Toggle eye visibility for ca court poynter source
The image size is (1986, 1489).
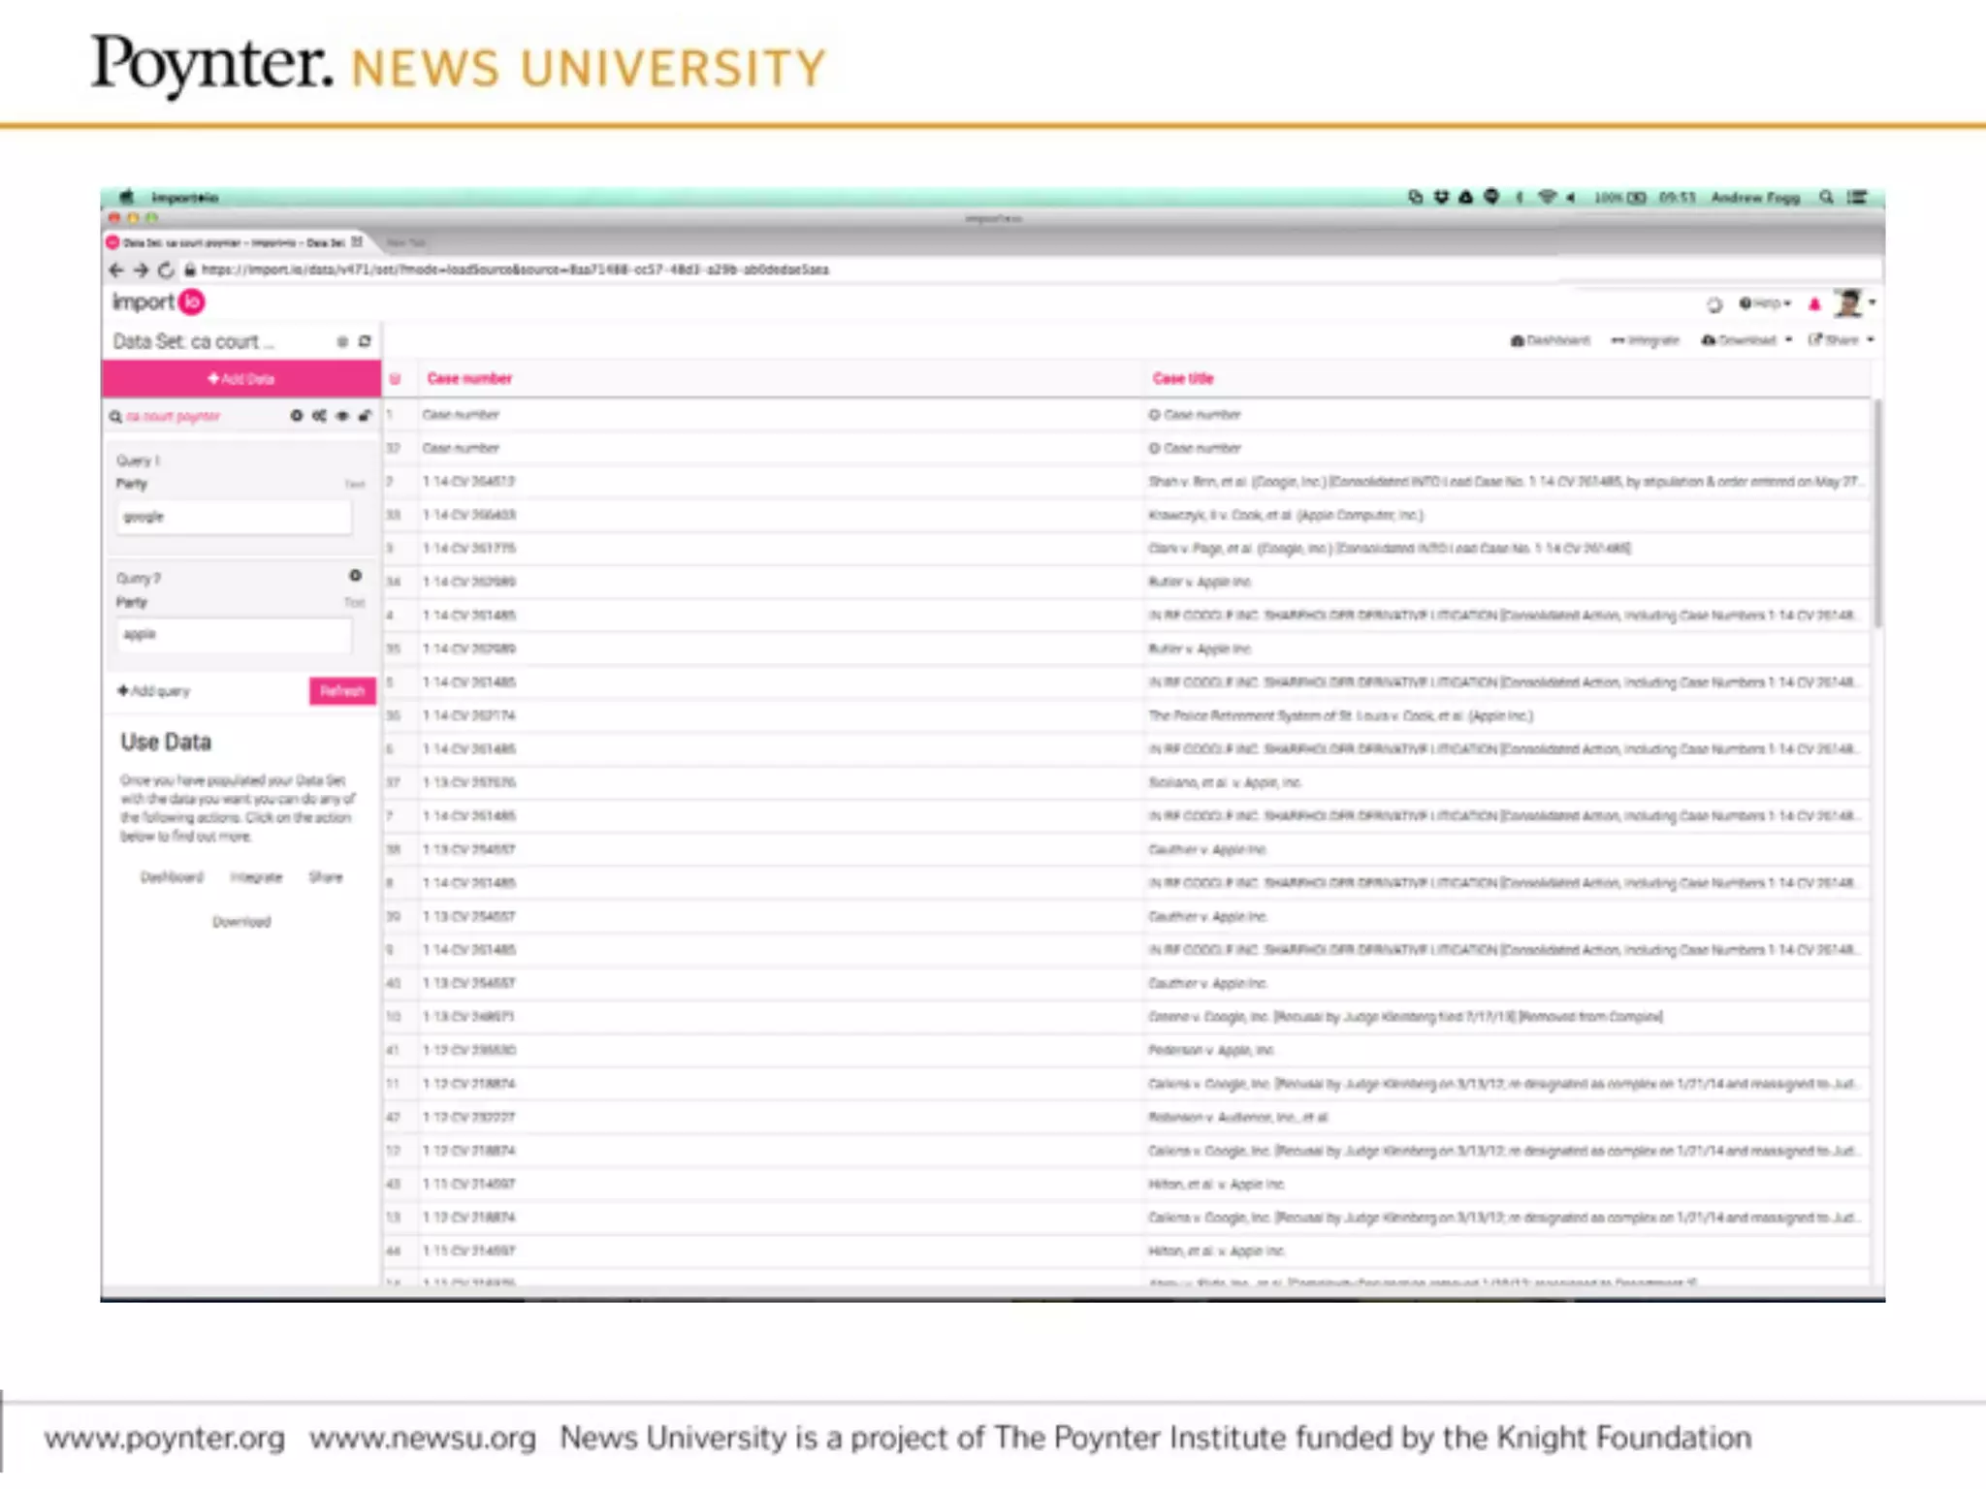[x=341, y=416]
